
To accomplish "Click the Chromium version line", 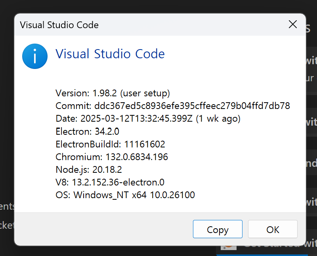I will coord(111,157).
